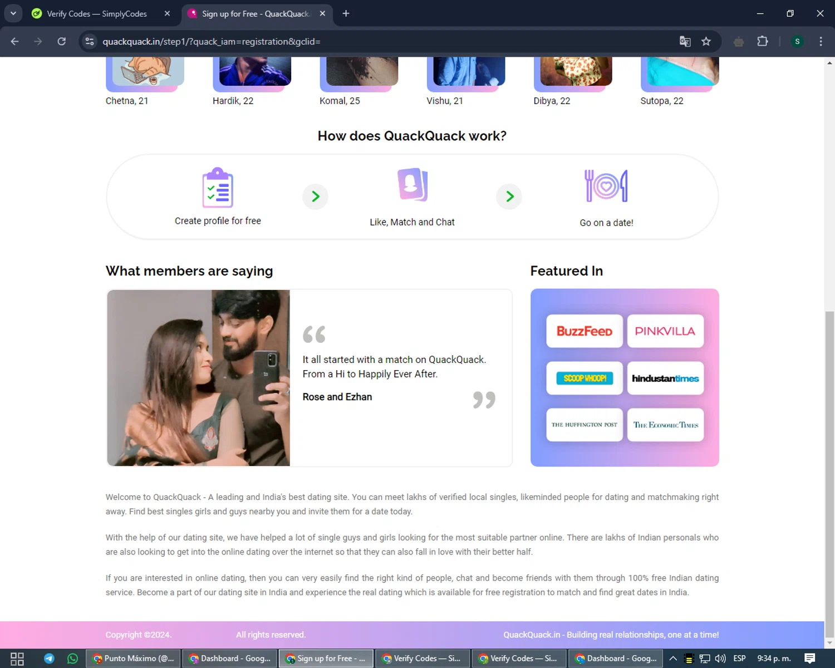Screen dimensions: 835x668
Task: Open a new browser tab
Action: pos(346,13)
